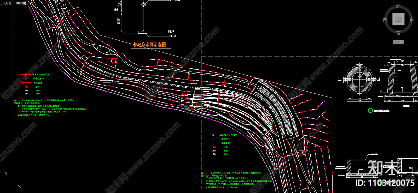Image resolution: width=418 pixels, height=193 pixels.
Task: Rotate view to 南 on ViewCube compass
Action: pyautogui.click(x=398, y=33)
